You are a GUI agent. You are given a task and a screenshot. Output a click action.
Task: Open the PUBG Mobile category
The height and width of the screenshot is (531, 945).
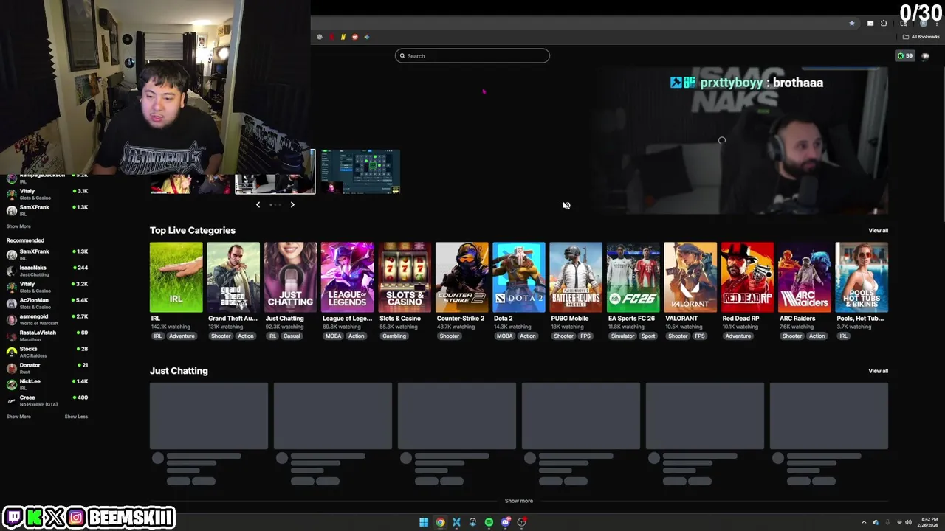coord(576,277)
